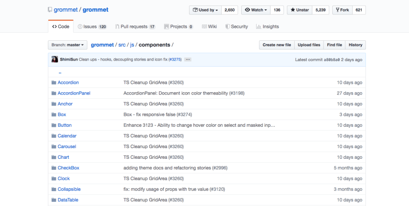Click the Find file button

click(334, 45)
